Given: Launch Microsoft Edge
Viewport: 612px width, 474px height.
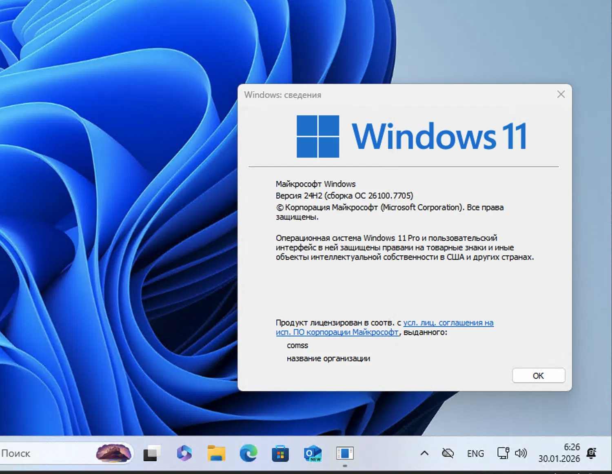Looking at the screenshot, I should coord(248,453).
